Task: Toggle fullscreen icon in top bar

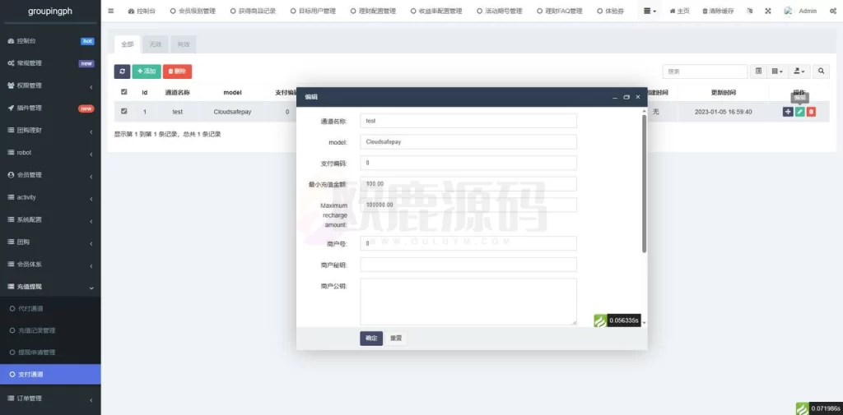Action: point(768,11)
